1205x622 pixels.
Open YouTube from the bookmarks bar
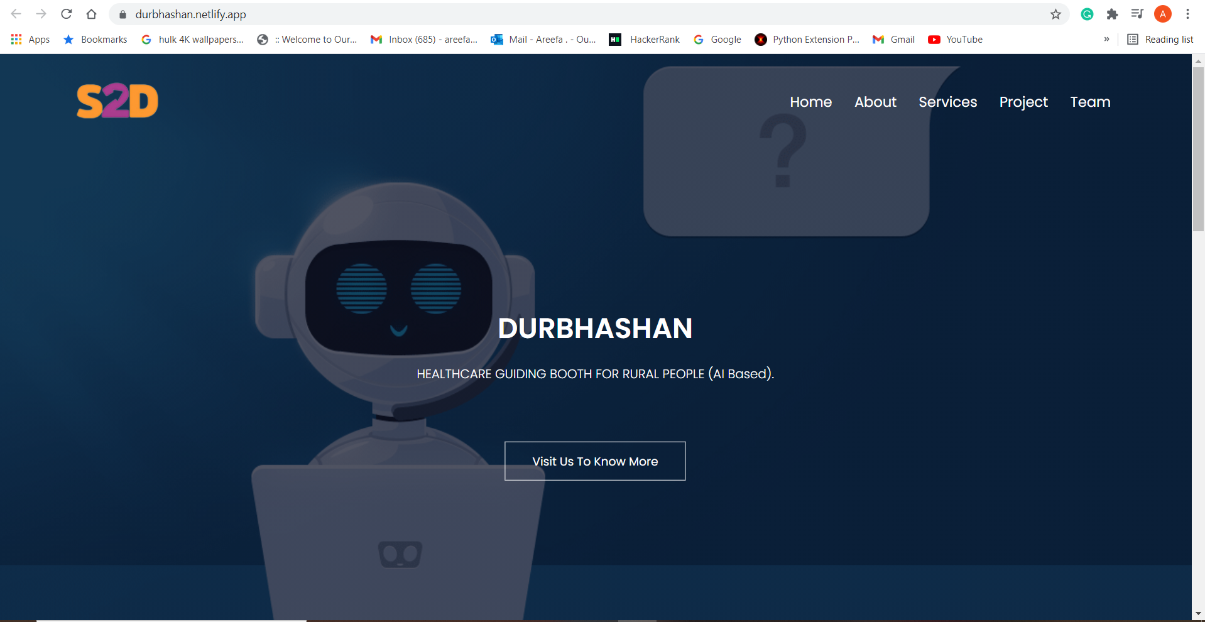(x=955, y=39)
